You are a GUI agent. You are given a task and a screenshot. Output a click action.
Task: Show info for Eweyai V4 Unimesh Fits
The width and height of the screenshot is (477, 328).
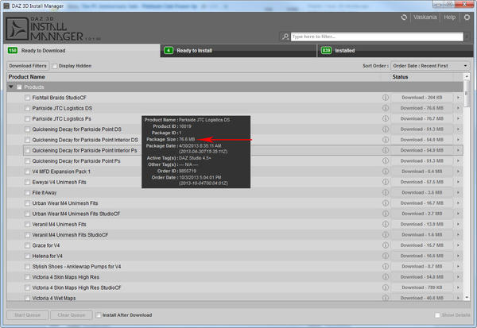pos(386,182)
